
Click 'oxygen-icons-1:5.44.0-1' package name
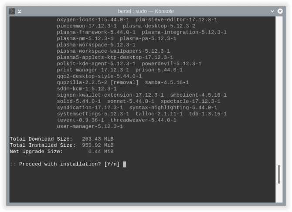pyautogui.click(x=93, y=20)
